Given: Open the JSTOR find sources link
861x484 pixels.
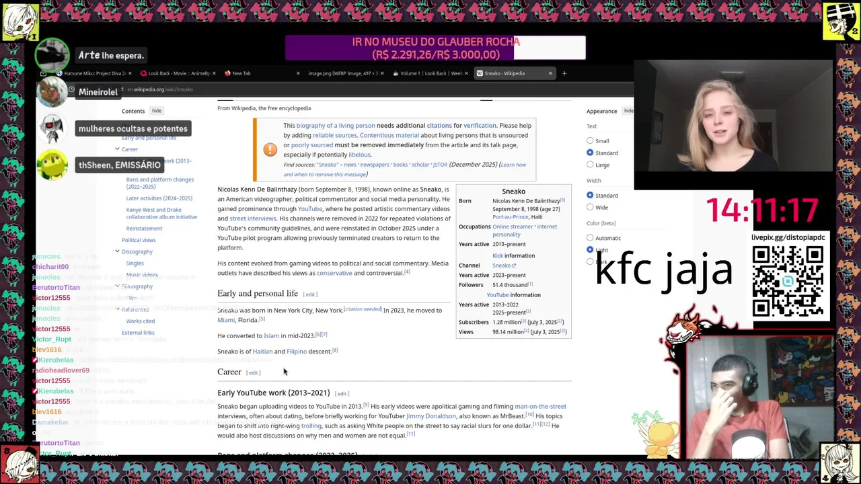Looking at the screenshot, I should point(440,165).
